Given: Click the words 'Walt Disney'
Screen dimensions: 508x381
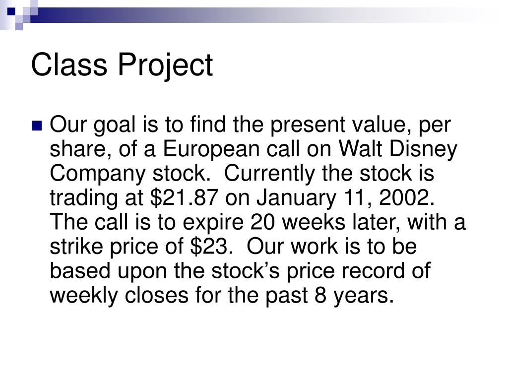Looking at the screenshot, I should [x=398, y=149].
